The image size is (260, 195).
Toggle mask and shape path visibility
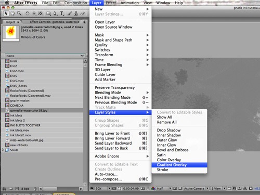pos(119,188)
